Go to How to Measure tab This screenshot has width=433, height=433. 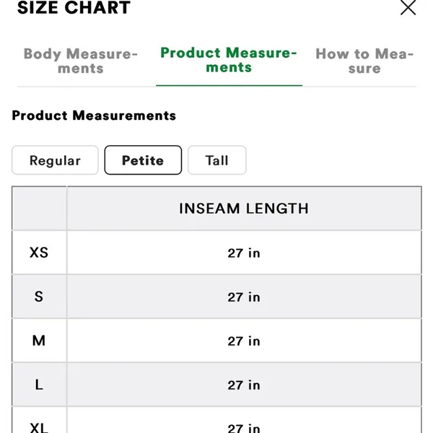pos(364,61)
